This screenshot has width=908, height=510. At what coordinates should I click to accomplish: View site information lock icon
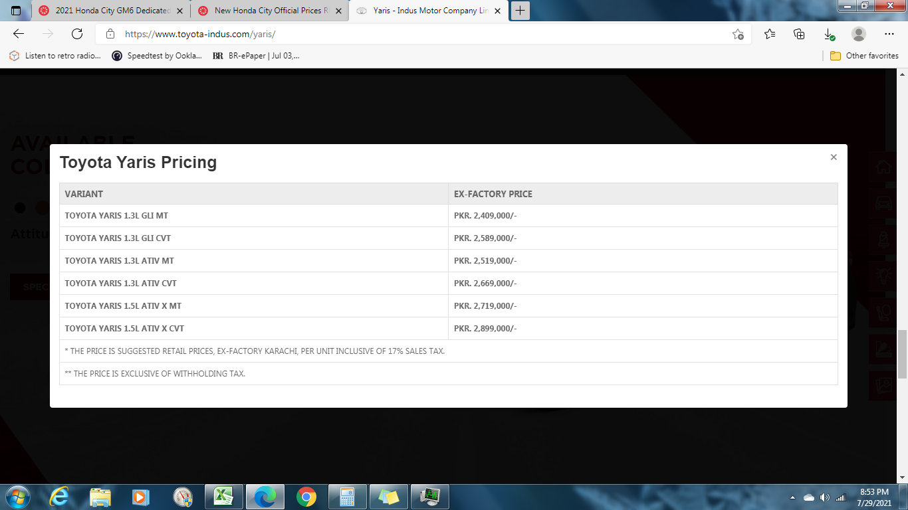(110, 34)
